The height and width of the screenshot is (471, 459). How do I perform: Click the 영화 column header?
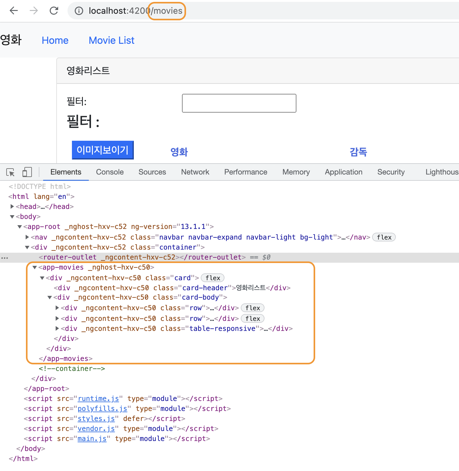(179, 152)
